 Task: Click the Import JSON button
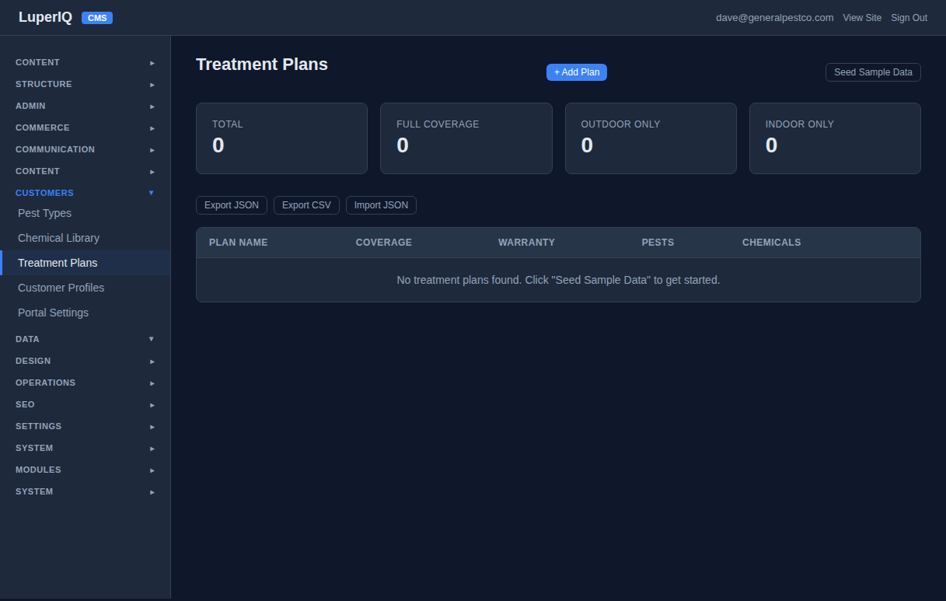click(381, 205)
